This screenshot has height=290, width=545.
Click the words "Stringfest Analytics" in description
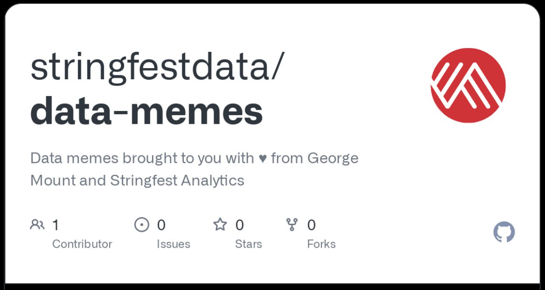coord(177,181)
